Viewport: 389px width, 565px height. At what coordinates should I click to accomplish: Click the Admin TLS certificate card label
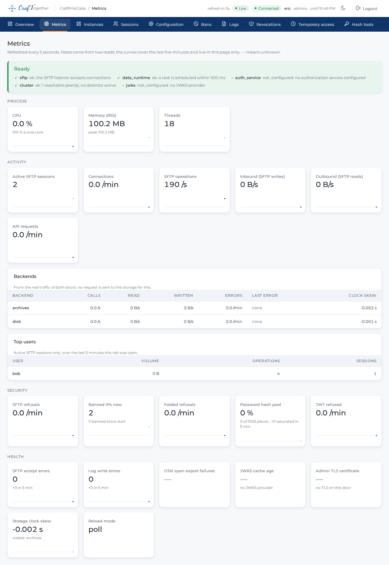pos(337,471)
